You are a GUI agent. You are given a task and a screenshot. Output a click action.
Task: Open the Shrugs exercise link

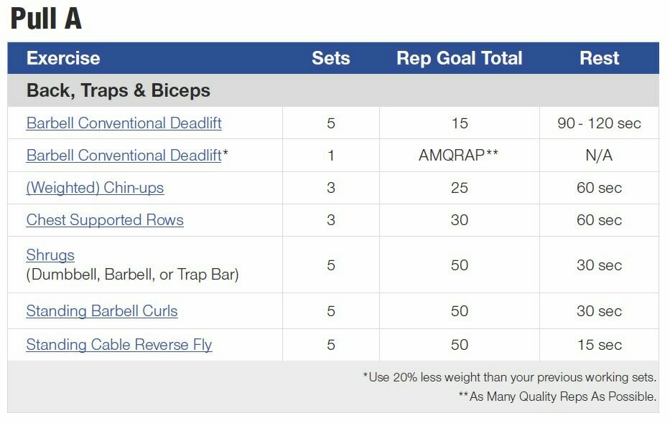point(50,255)
